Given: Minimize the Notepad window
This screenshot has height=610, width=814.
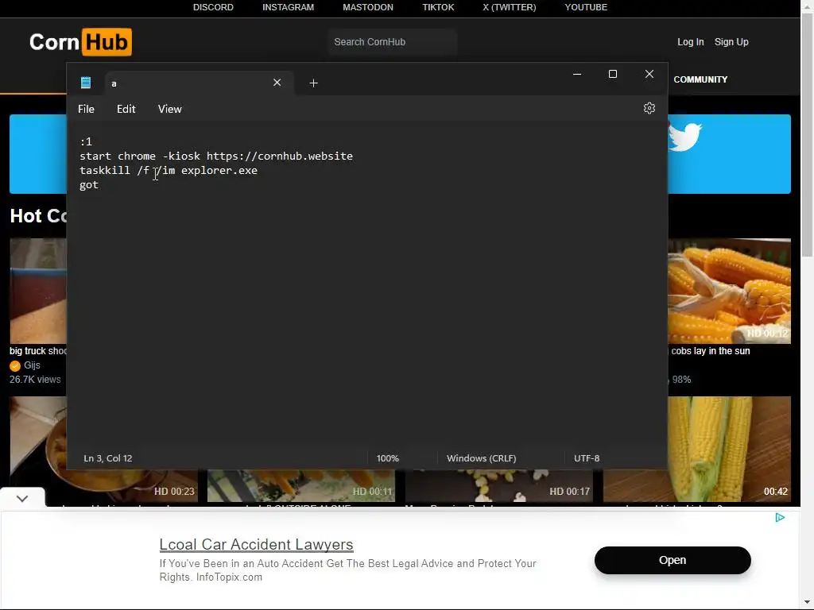Looking at the screenshot, I should (577, 74).
